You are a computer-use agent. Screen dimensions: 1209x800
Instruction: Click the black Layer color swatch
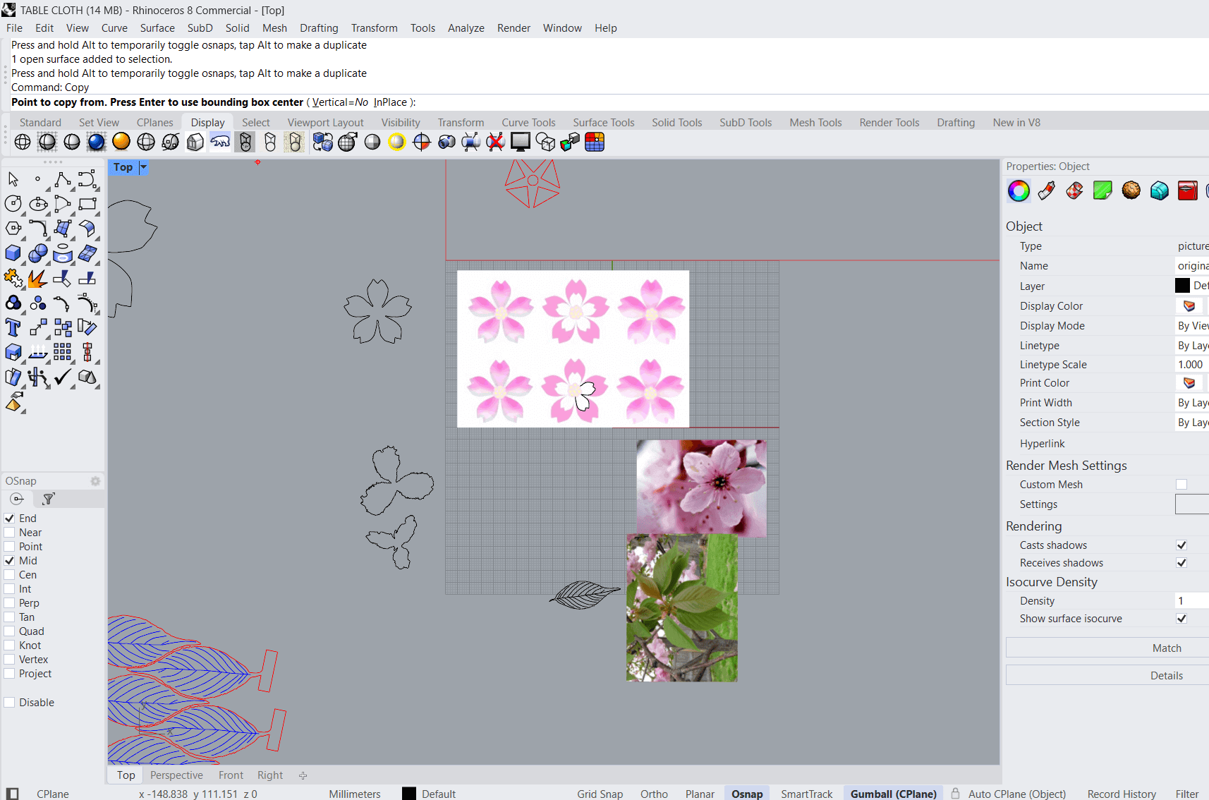tap(1182, 286)
